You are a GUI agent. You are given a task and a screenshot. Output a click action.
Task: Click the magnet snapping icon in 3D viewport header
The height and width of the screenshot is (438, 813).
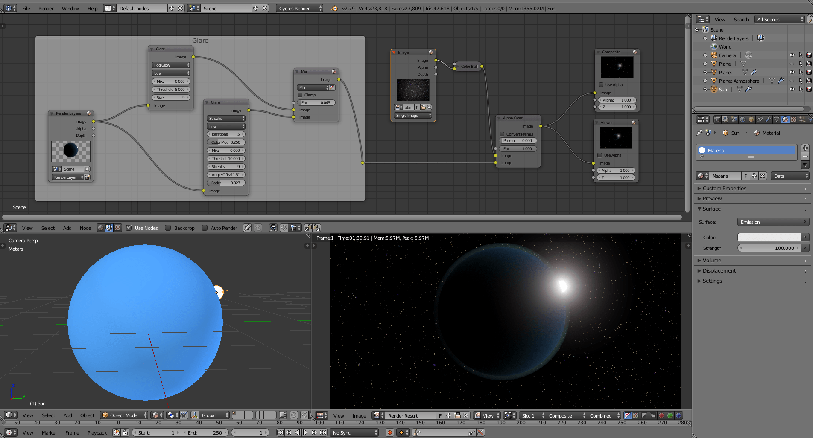coord(304,415)
